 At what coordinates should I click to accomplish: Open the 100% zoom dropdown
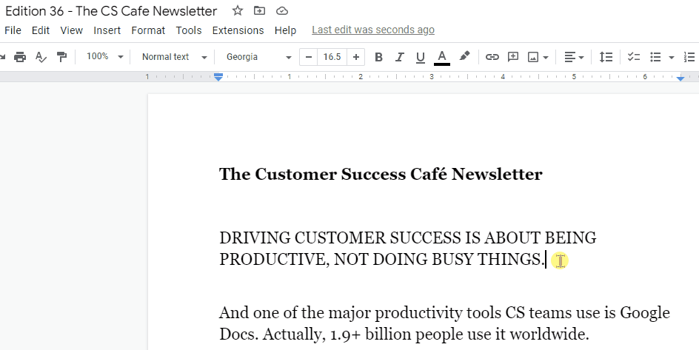[x=104, y=56]
